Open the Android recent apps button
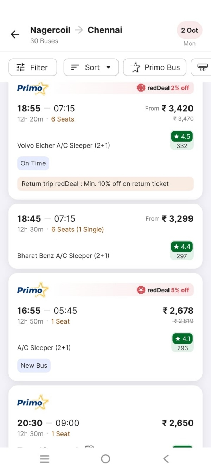The width and height of the screenshot is (211, 470). point(44,458)
